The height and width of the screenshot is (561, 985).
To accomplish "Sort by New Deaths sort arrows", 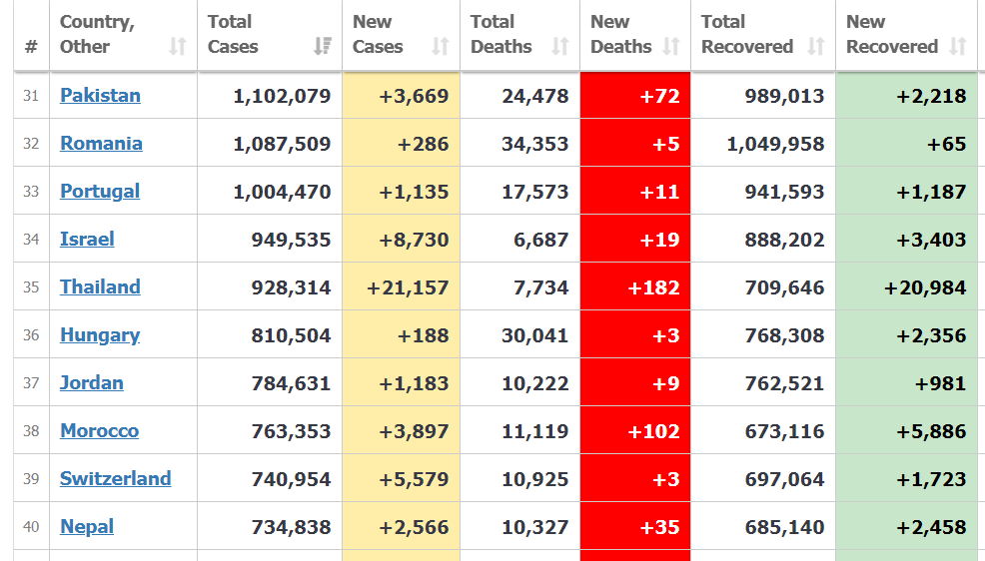I will pyautogui.click(x=671, y=46).
